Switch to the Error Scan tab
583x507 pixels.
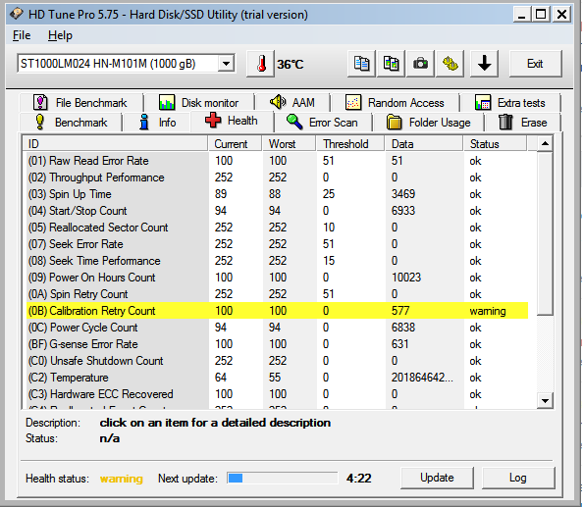[323, 123]
